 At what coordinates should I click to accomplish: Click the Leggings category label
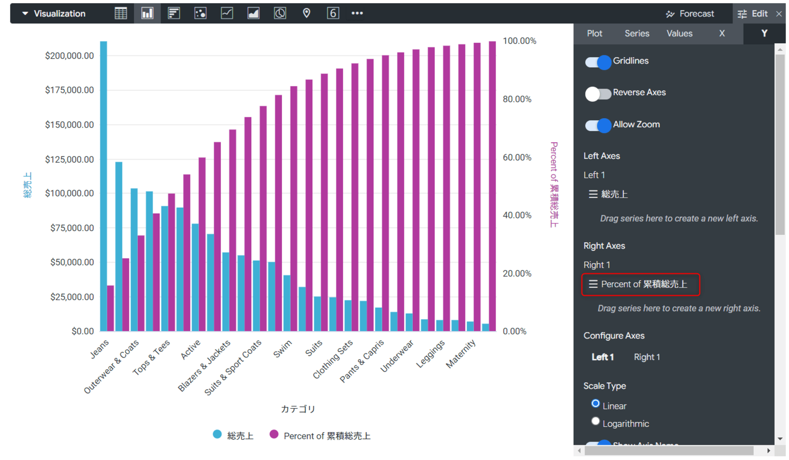tap(430, 354)
